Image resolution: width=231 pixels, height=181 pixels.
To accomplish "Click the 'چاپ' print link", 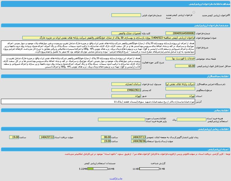I will click(x=120, y=179).
